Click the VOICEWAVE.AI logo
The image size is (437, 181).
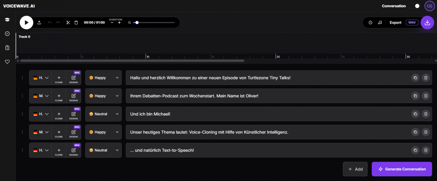19,6
